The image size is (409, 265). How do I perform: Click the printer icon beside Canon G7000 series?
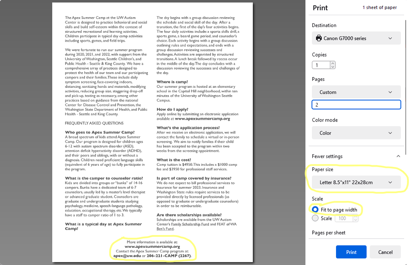[x=319, y=38]
